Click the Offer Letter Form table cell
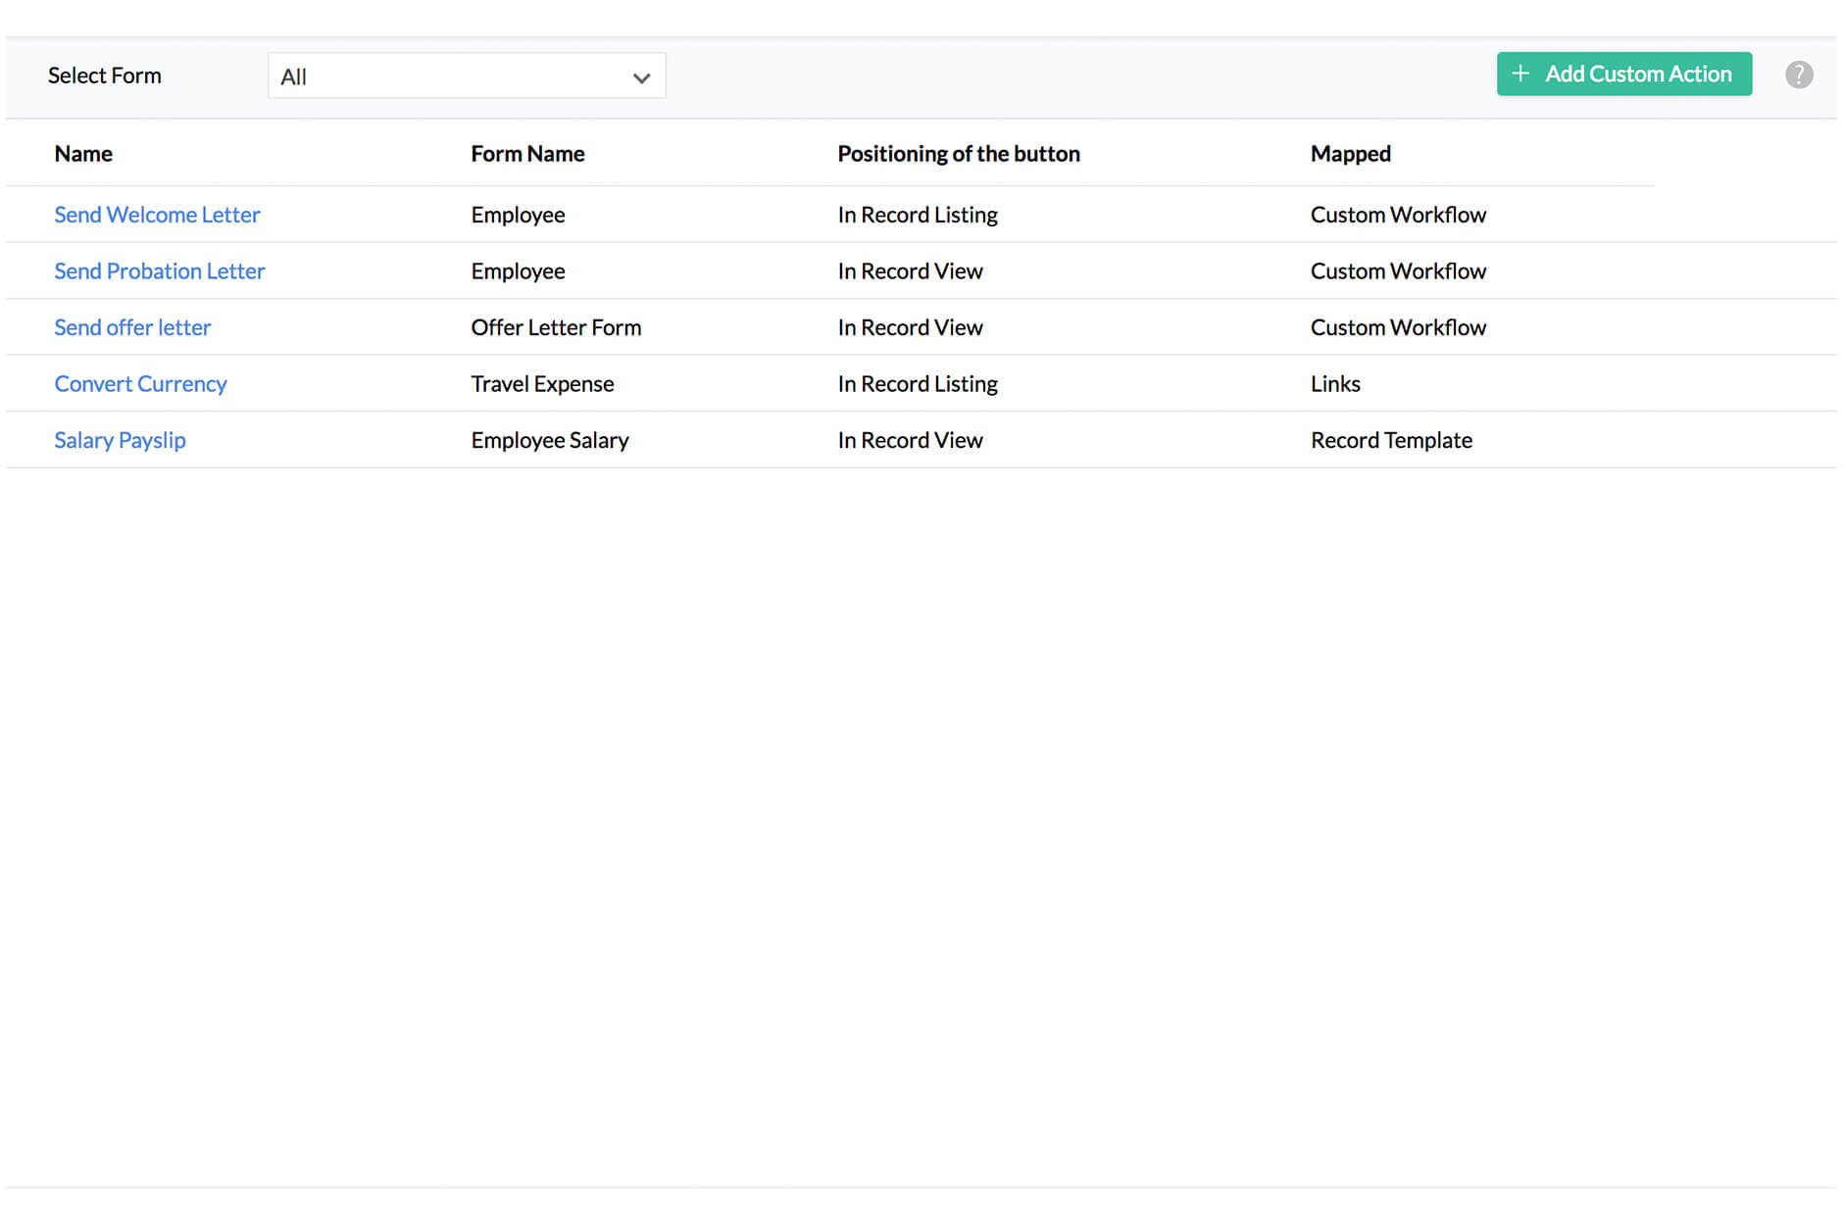The height and width of the screenshot is (1225, 1843). click(x=556, y=326)
